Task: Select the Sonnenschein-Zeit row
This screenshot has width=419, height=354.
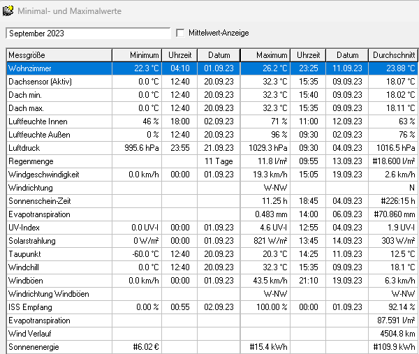Action: click(x=59, y=201)
